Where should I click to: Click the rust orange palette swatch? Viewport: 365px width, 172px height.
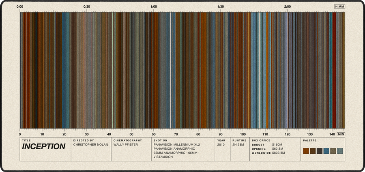point(306,151)
